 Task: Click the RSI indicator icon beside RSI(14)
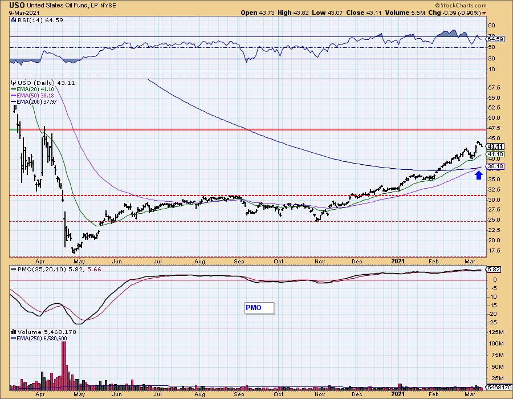coord(13,21)
